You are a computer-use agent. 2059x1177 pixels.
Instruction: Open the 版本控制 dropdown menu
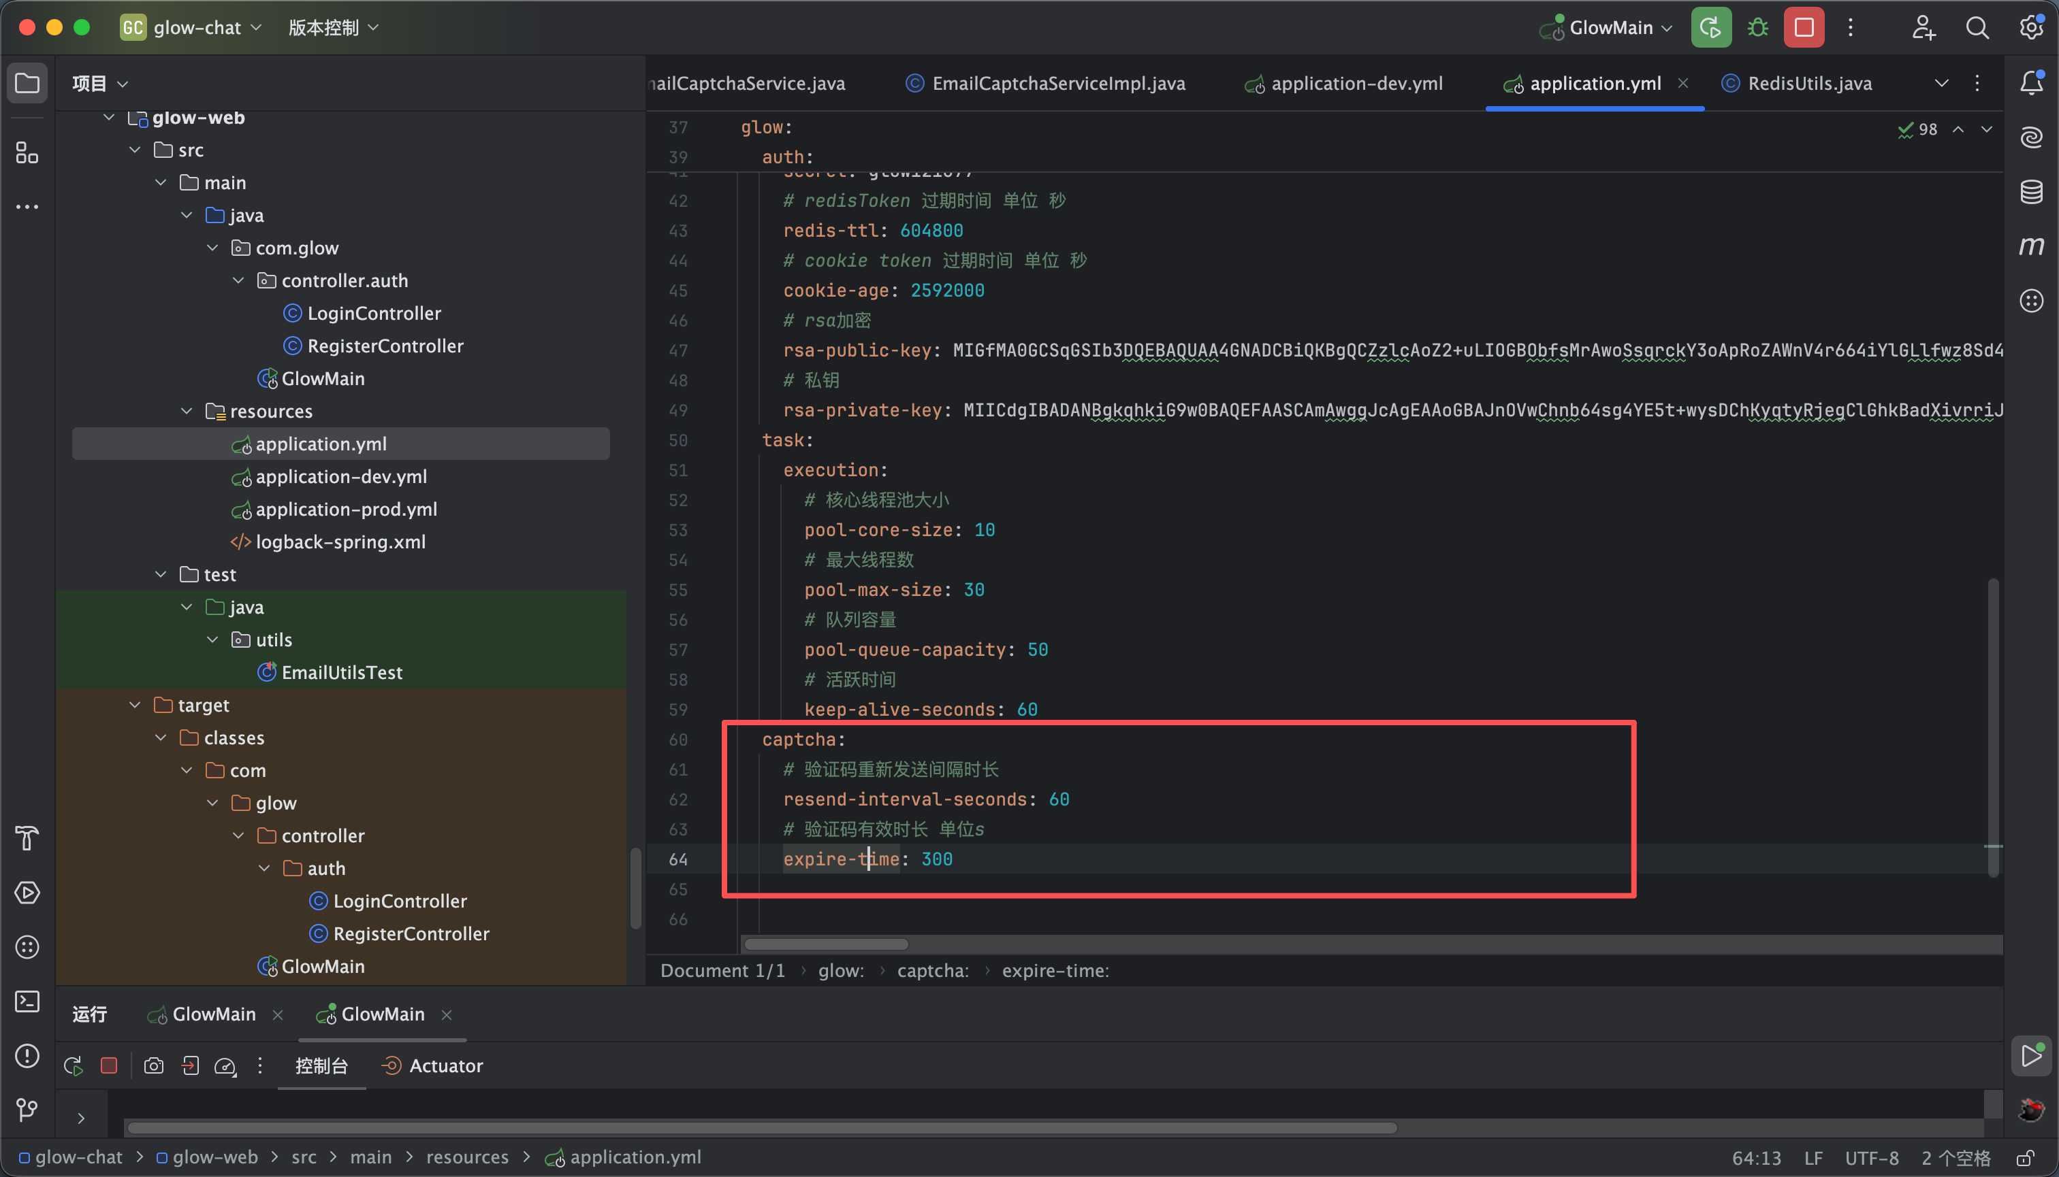point(332,27)
